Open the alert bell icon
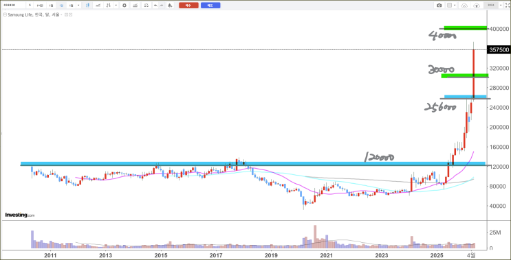This screenshot has height=260, width=511. click(x=170, y=5)
